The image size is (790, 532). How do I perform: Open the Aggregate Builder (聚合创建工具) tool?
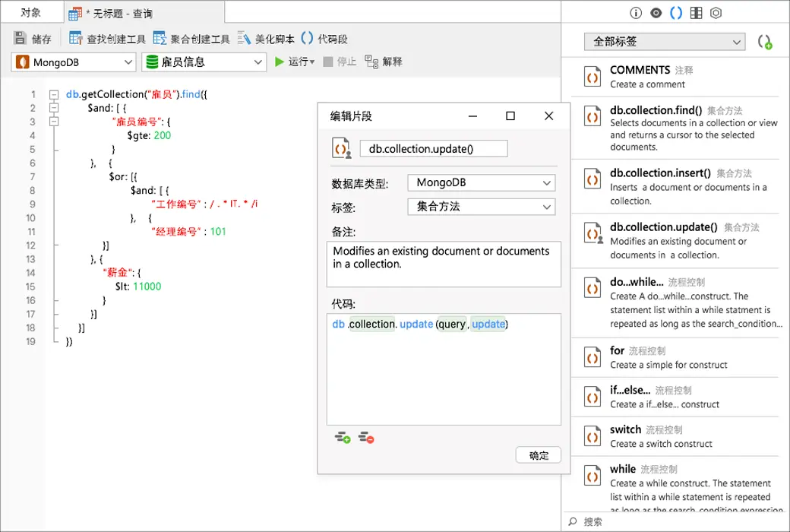(191, 39)
